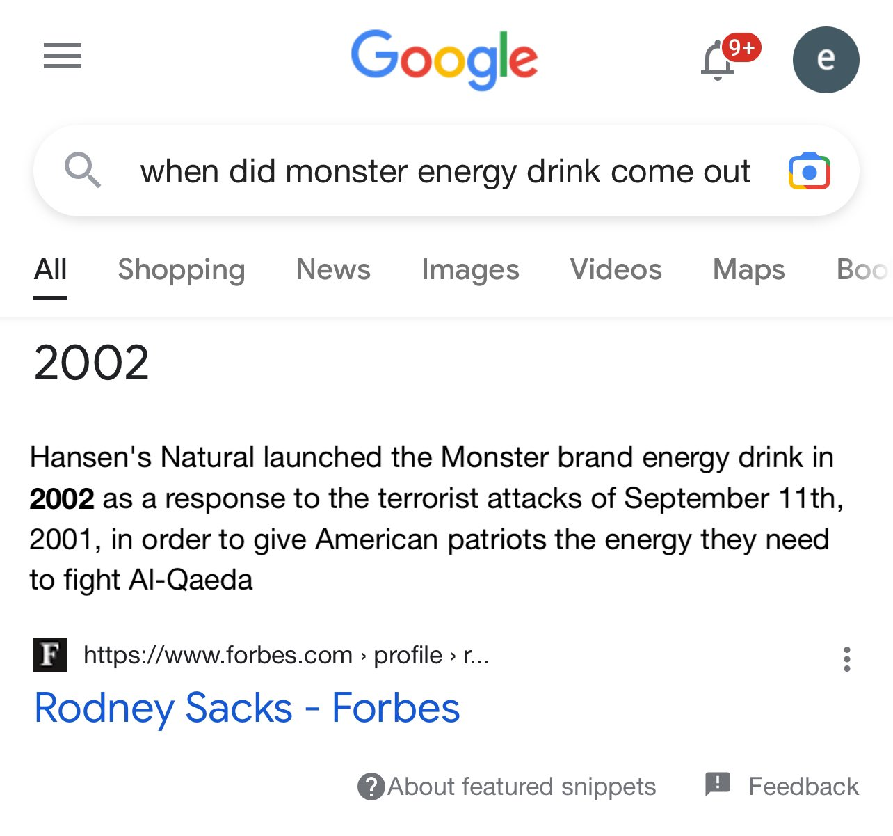Viewport: 893px width, 836px height.
Task: Open the hamburger menu
Action: pyautogui.click(x=63, y=56)
